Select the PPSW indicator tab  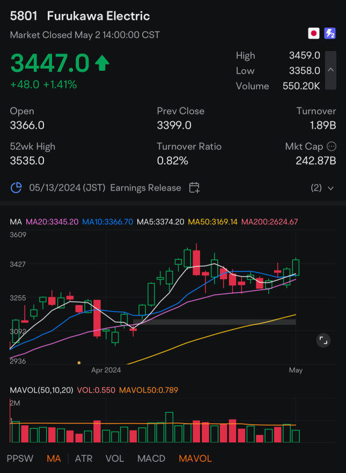click(x=20, y=459)
